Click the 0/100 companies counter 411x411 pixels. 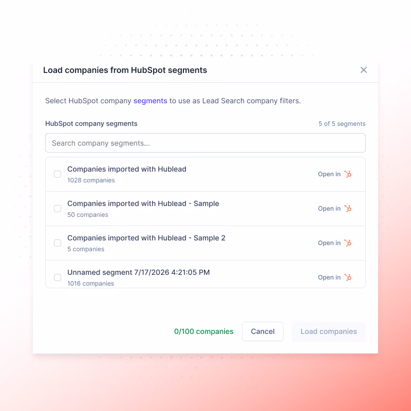(203, 331)
